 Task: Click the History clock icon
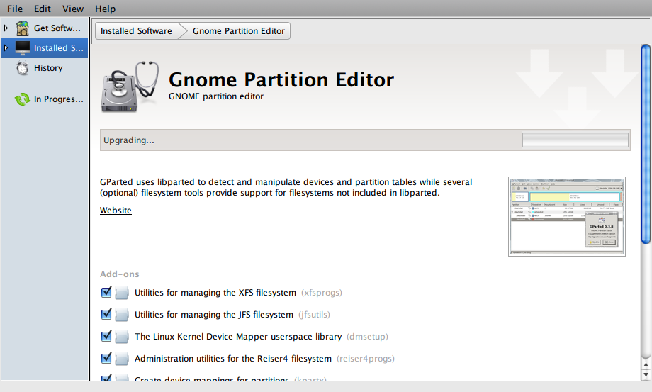(x=23, y=68)
